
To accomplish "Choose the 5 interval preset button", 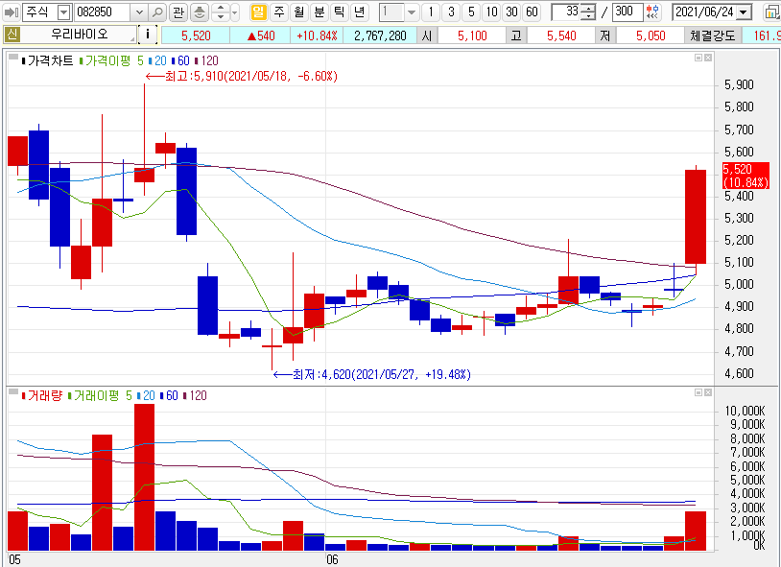I will tap(471, 12).
